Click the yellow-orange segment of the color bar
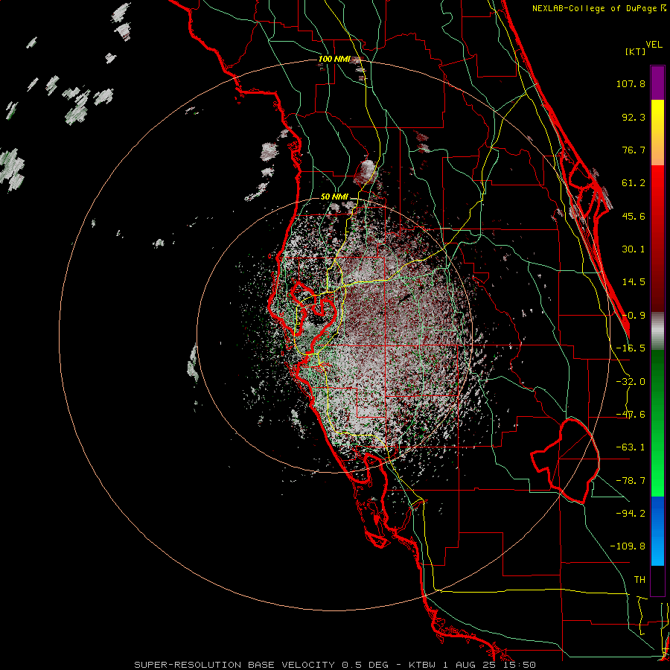Viewport: 670px width, 670px height. point(657,133)
